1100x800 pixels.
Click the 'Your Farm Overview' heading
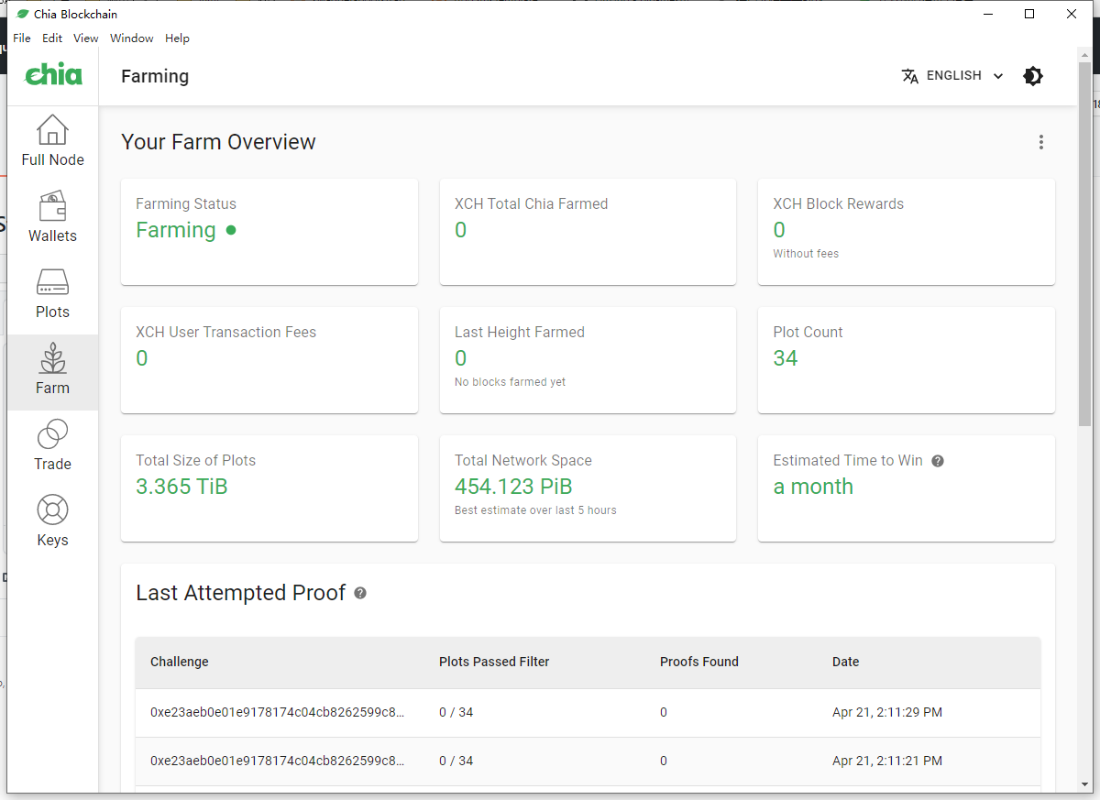click(x=218, y=142)
